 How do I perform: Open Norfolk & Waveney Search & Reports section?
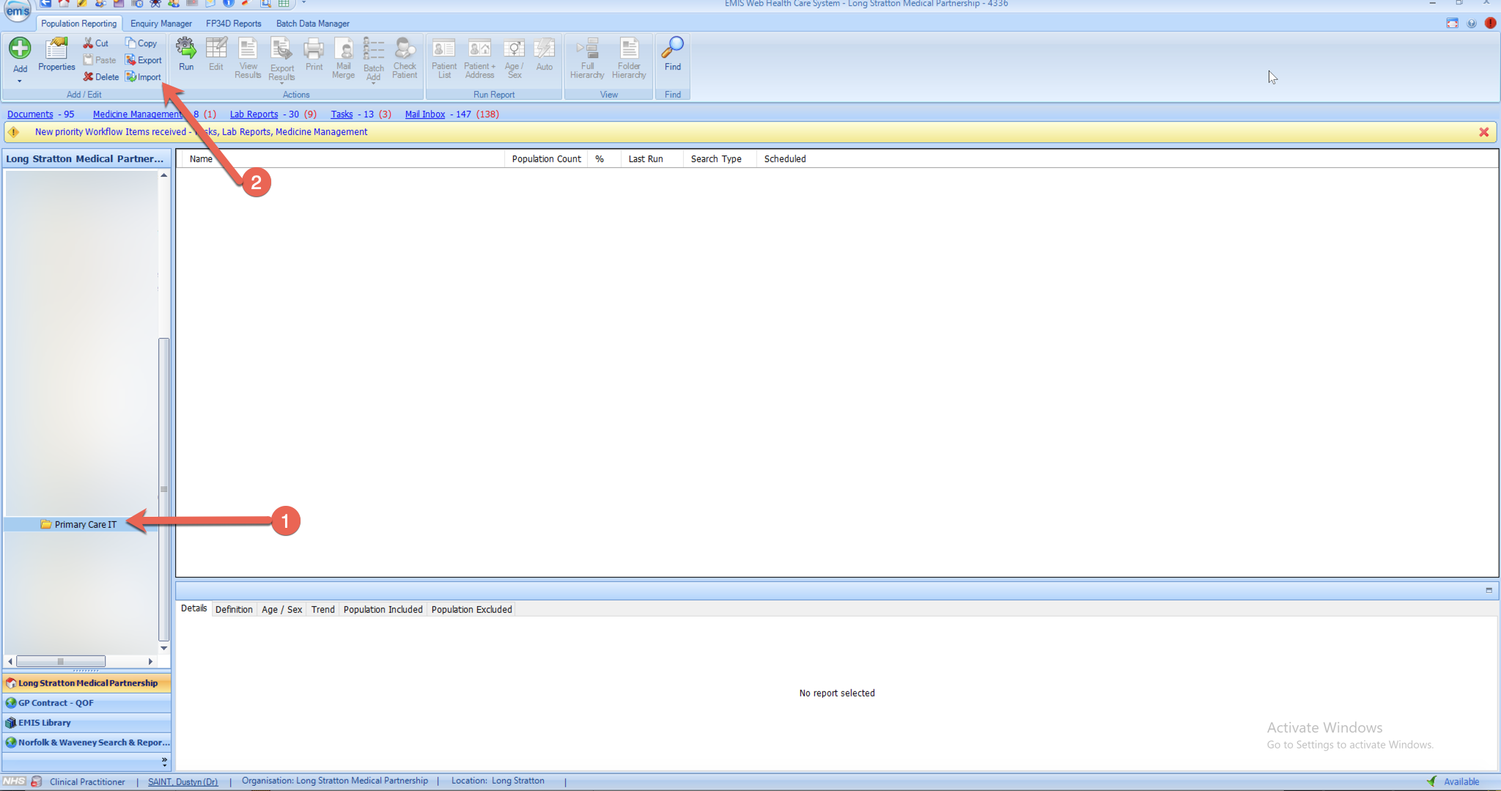pyautogui.click(x=86, y=743)
